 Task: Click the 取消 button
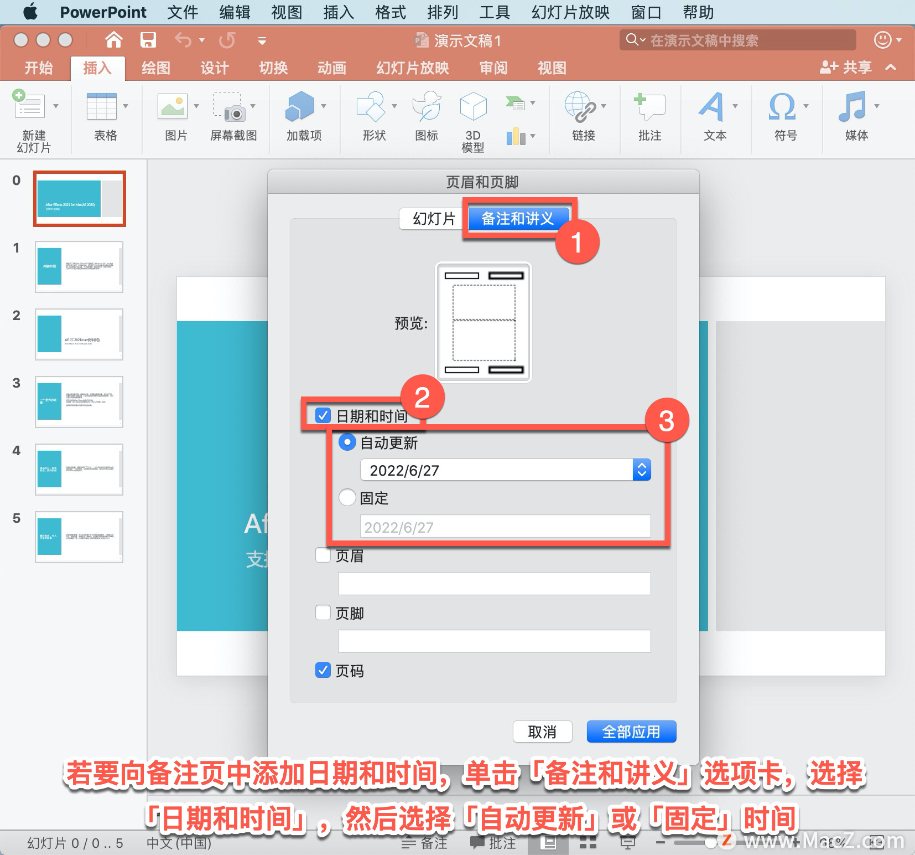[542, 732]
